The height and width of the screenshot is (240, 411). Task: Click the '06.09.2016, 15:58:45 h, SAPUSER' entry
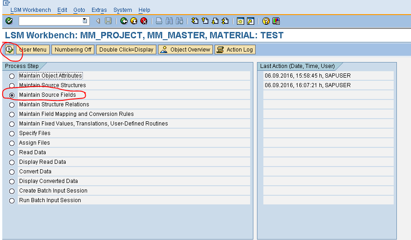tap(308, 76)
